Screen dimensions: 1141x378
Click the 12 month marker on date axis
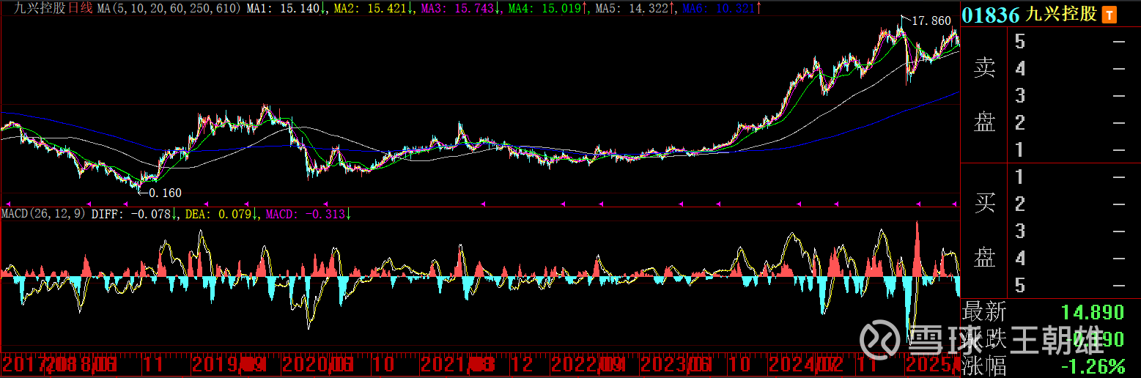(x=522, y=364)
